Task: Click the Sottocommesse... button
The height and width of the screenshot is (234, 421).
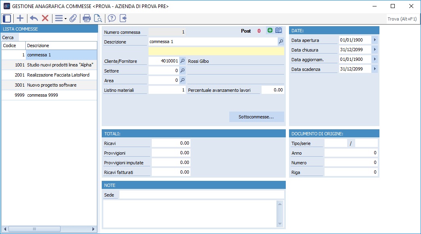Action: coord(256,117)
